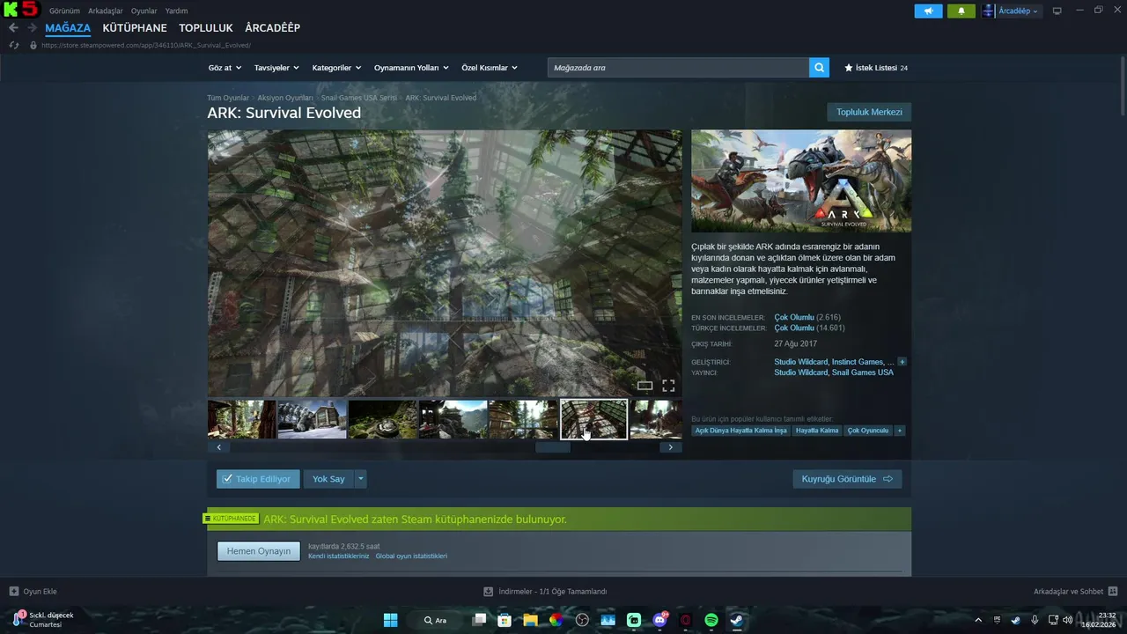The width and height of the screenshot is (1127, 634).
Task: Reload the store page with refresh icon
Action: point(13,45)
